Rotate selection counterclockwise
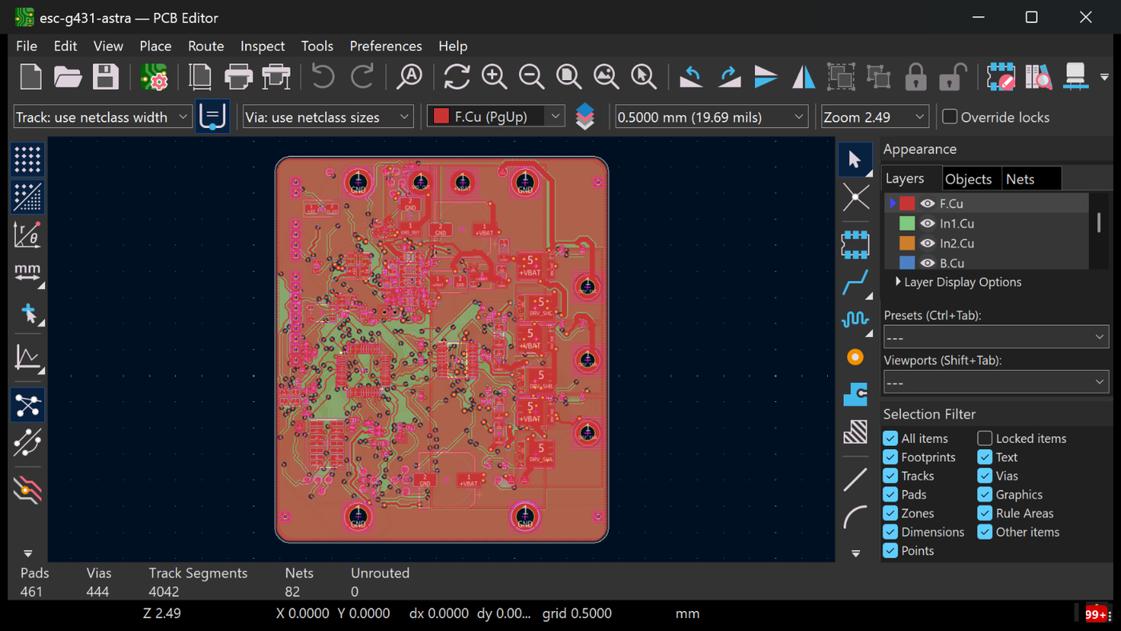This screenshot has height=631, width=1121. point(691,77)
